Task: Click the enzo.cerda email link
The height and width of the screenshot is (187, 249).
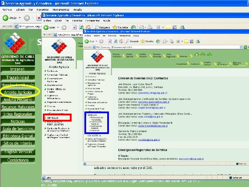Action: pos(150,117)
